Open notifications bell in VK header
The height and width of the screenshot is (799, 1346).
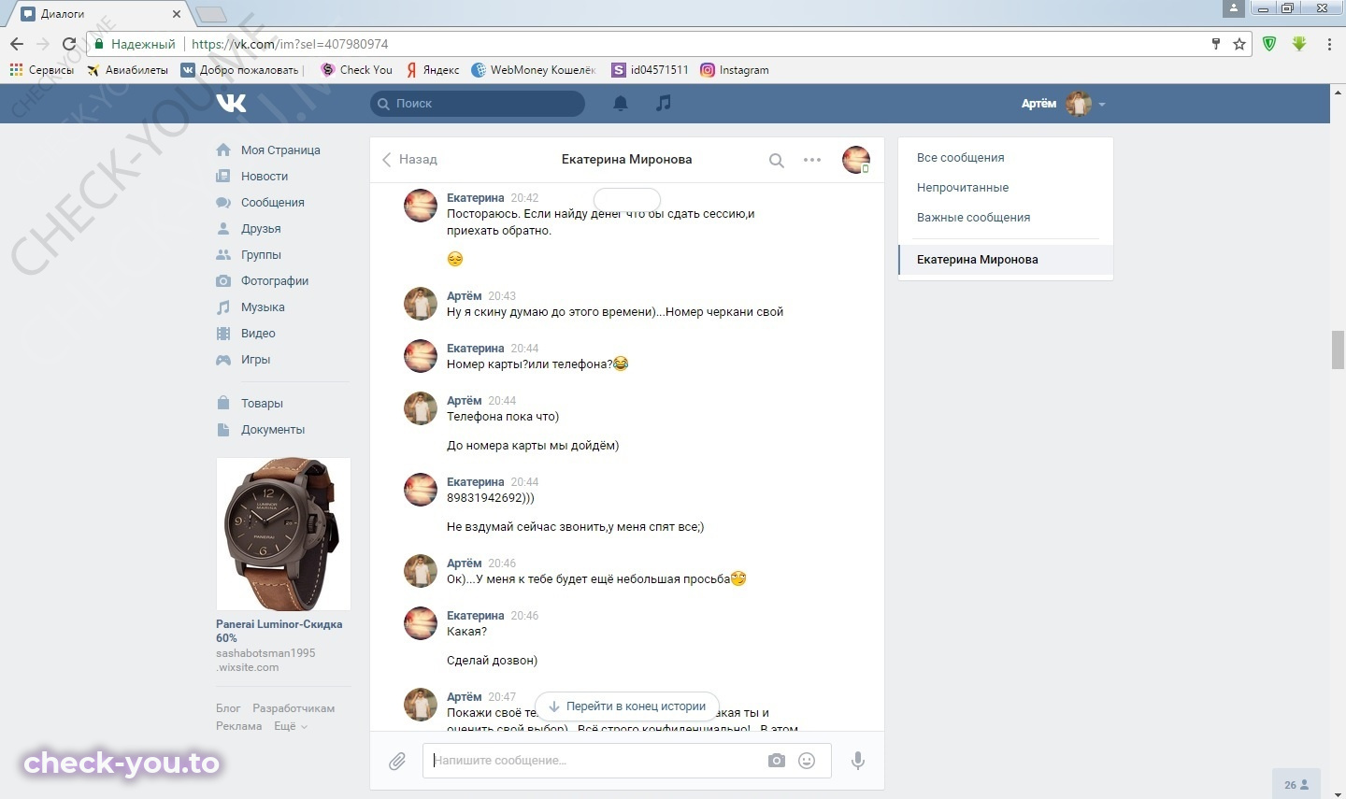pos(620,104)
